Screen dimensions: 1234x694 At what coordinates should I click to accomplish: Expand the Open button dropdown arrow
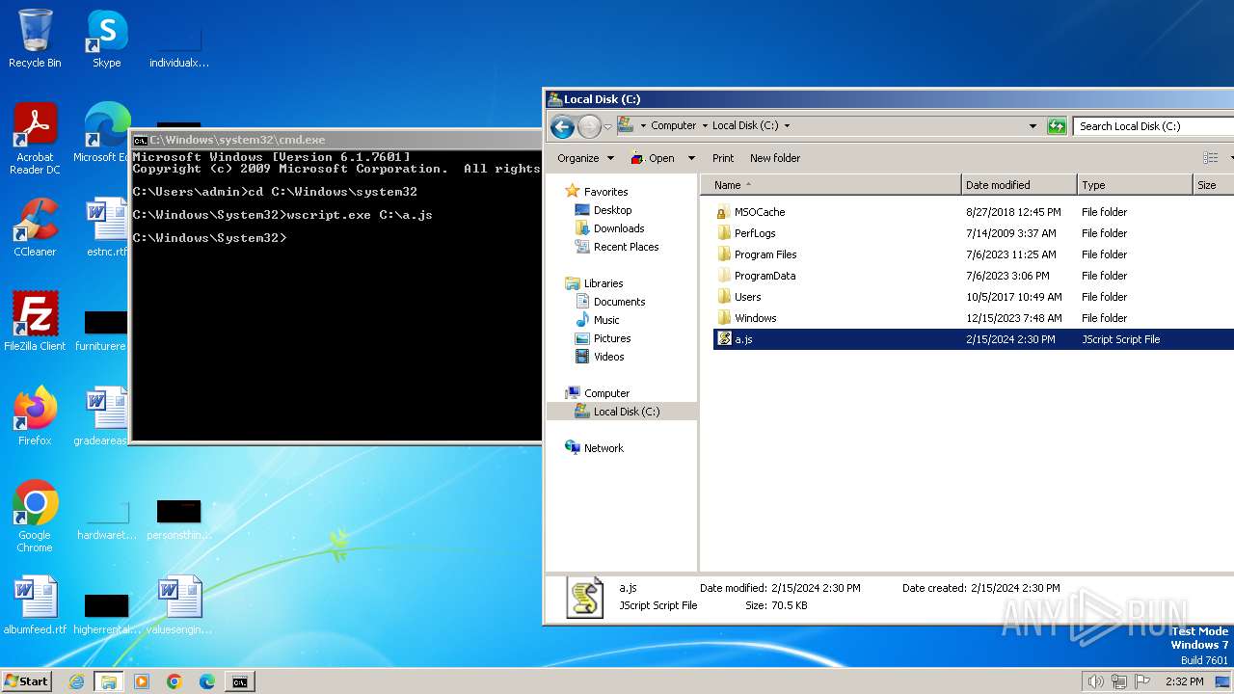(x=691, y=158)
